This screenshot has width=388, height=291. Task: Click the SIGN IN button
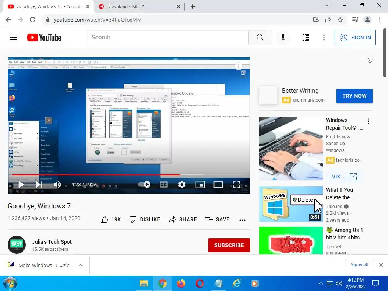point(355,38)
